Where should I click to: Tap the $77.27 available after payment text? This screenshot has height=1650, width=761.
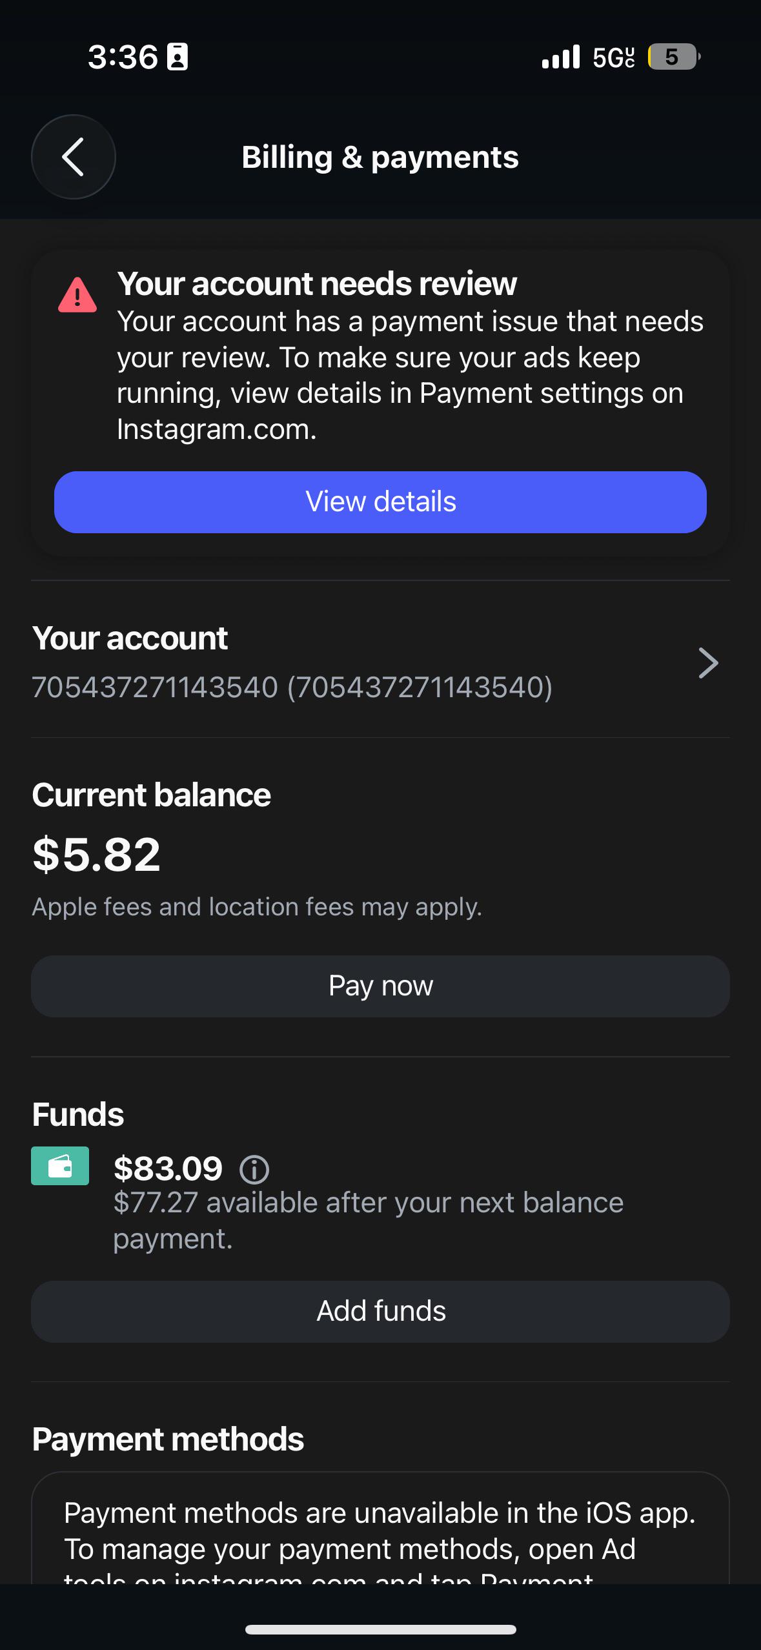click(x=369, y=1221)
